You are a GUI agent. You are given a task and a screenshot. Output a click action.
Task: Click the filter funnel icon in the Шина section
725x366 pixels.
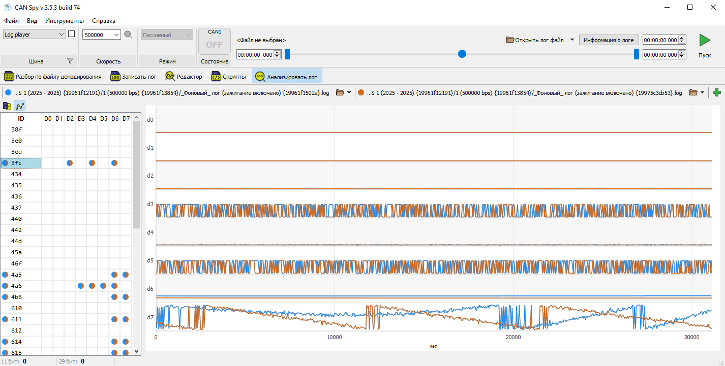70,61
